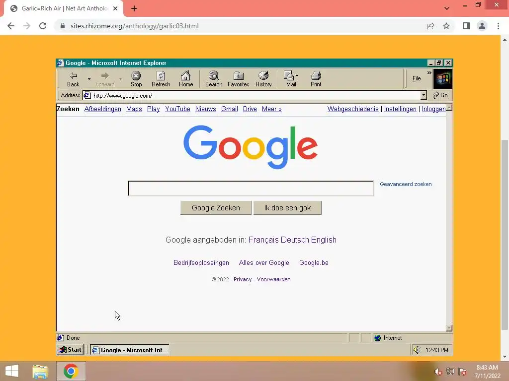Screen dimensions: 509x381
Task: Open Alles over Google link
Action: [264, 263]
